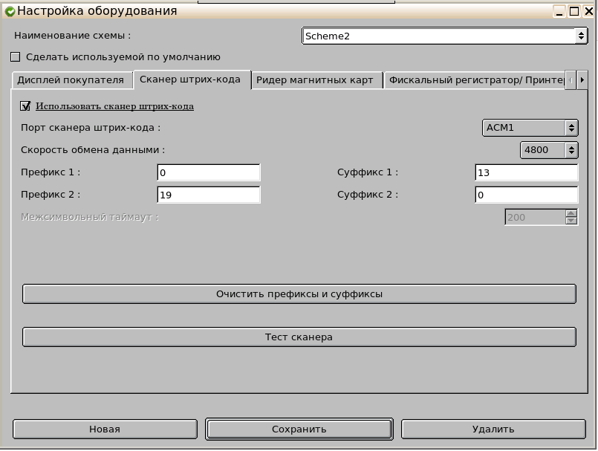Image resolution: width=598 pixels, height=451 pixels.
Task: Close the Настройка оборудования window
Action: point(588,11)
